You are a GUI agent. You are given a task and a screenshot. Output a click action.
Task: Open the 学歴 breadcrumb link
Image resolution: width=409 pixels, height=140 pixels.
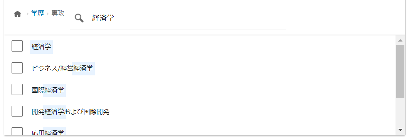[37, 13]
